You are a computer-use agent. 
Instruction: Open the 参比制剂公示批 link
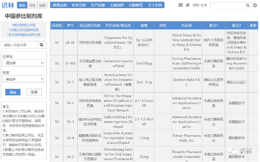[x=24, y=25]
